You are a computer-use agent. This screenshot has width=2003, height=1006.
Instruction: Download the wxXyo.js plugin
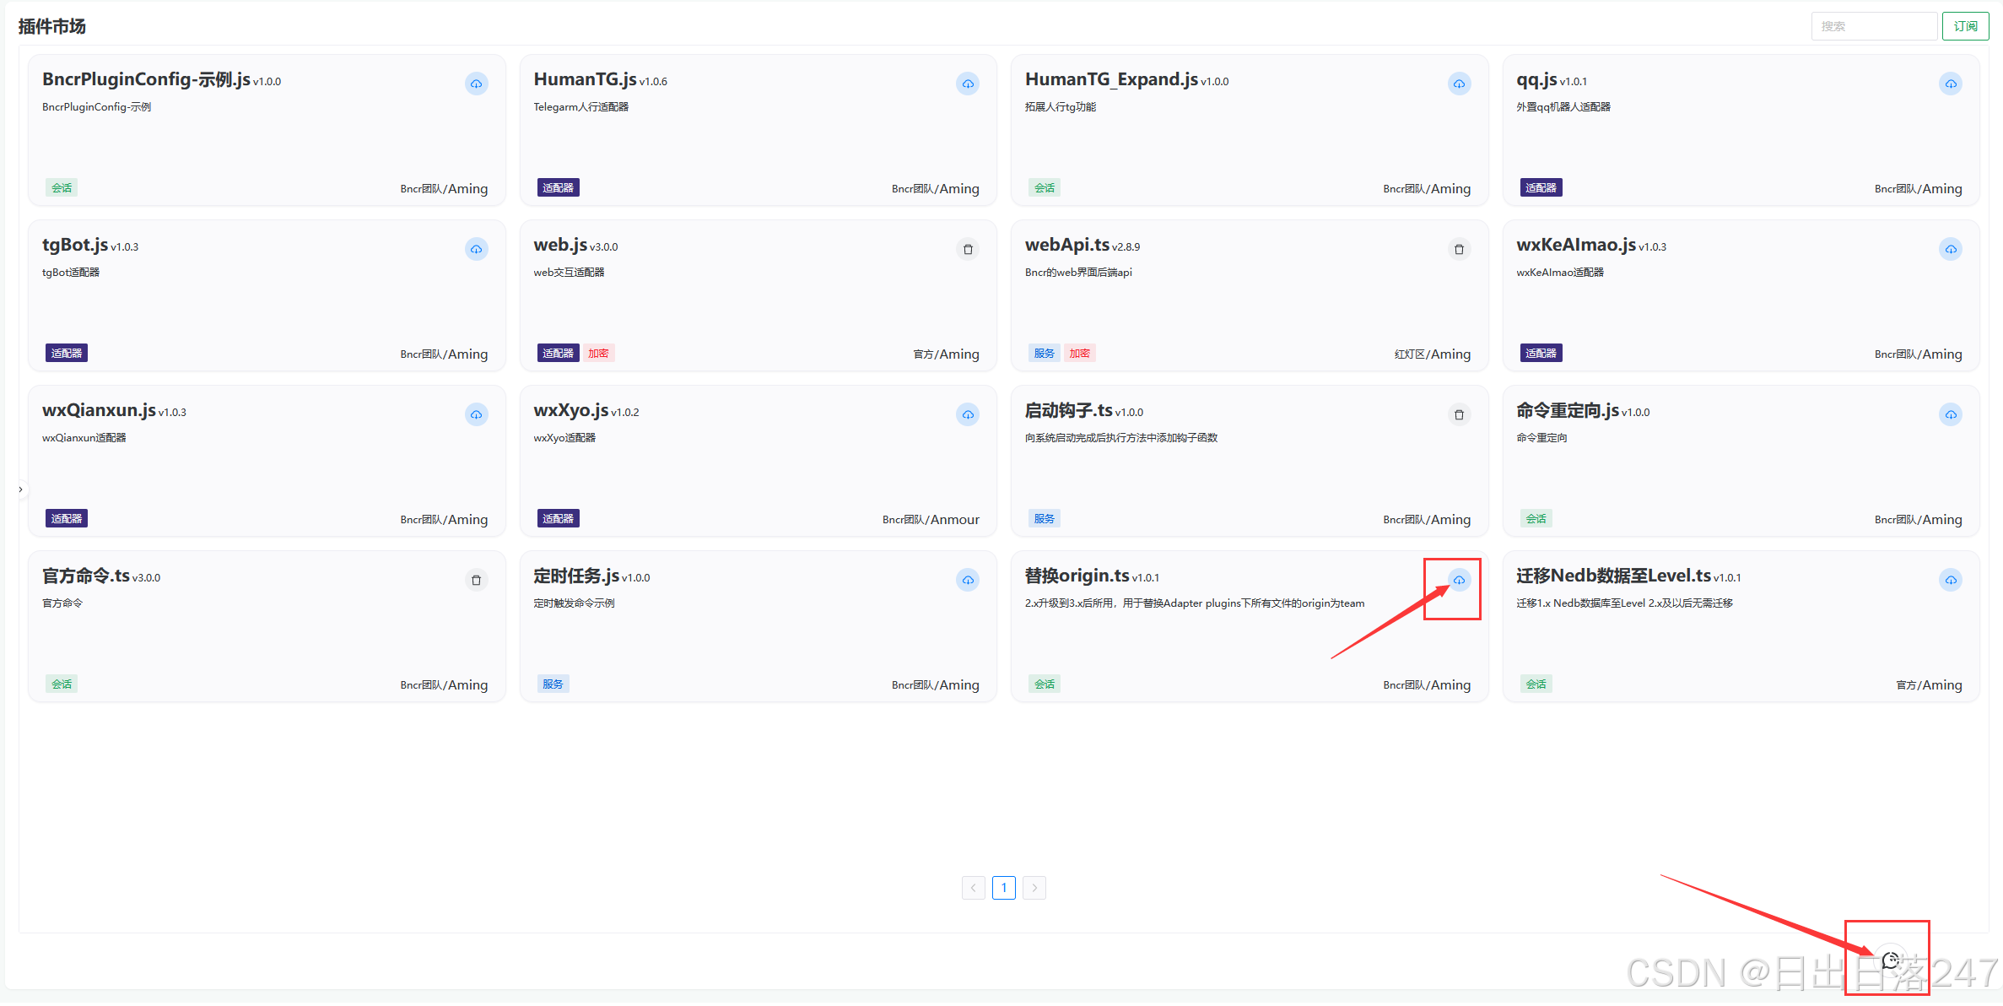(968, 414)
